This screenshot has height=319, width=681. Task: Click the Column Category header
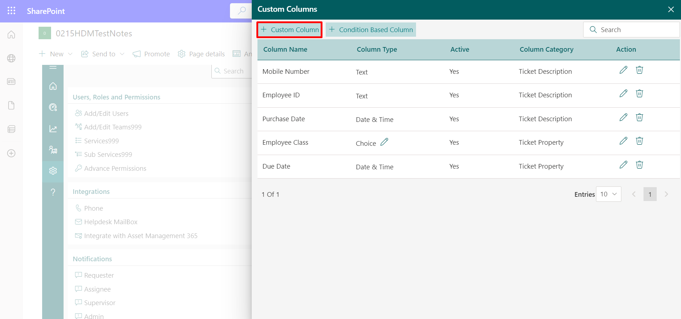[546, 49]
